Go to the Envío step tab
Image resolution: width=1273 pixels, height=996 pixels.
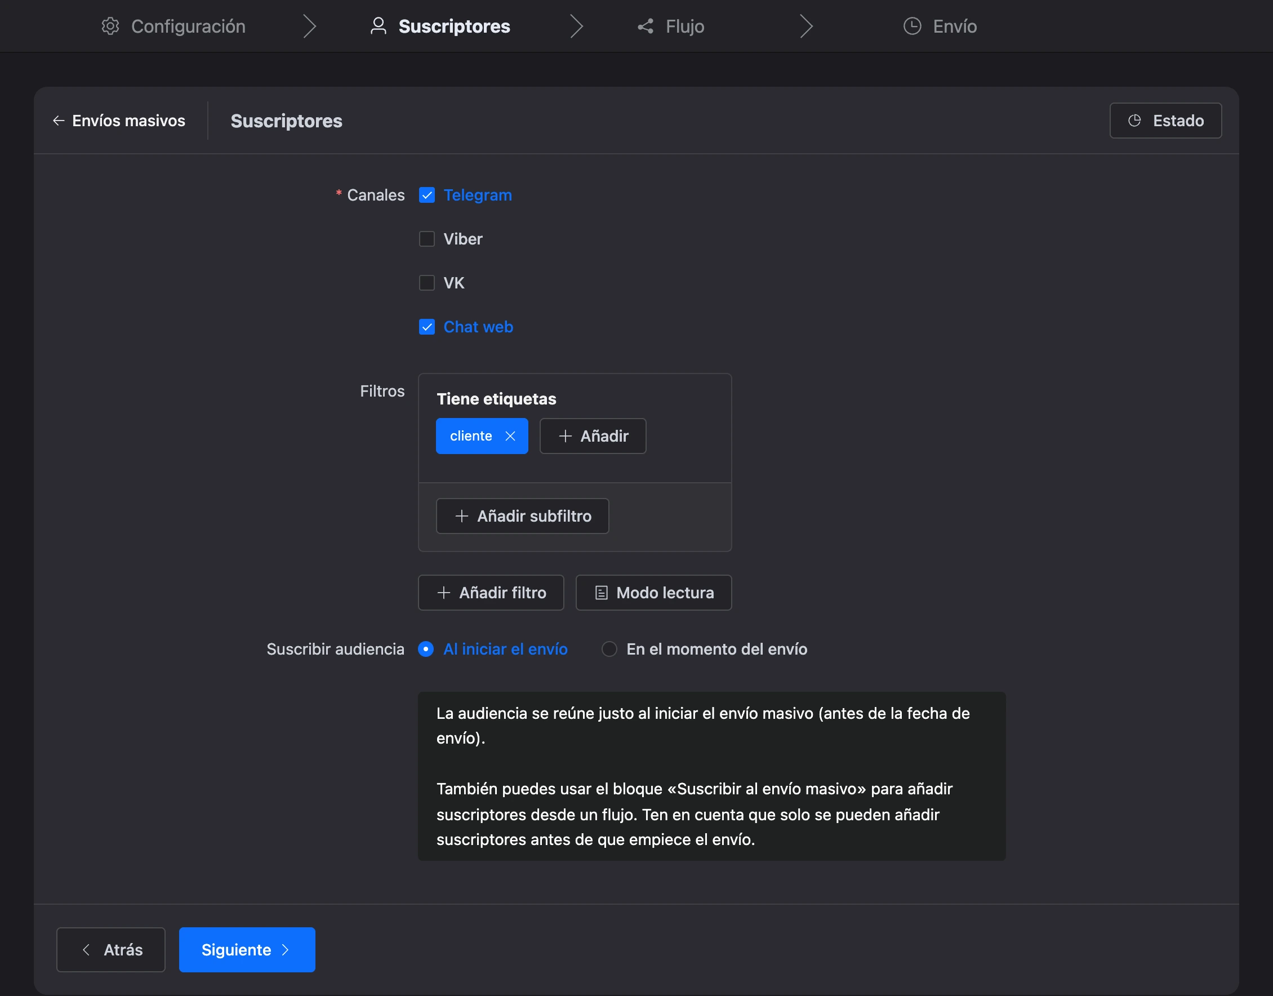coord(940,26)
